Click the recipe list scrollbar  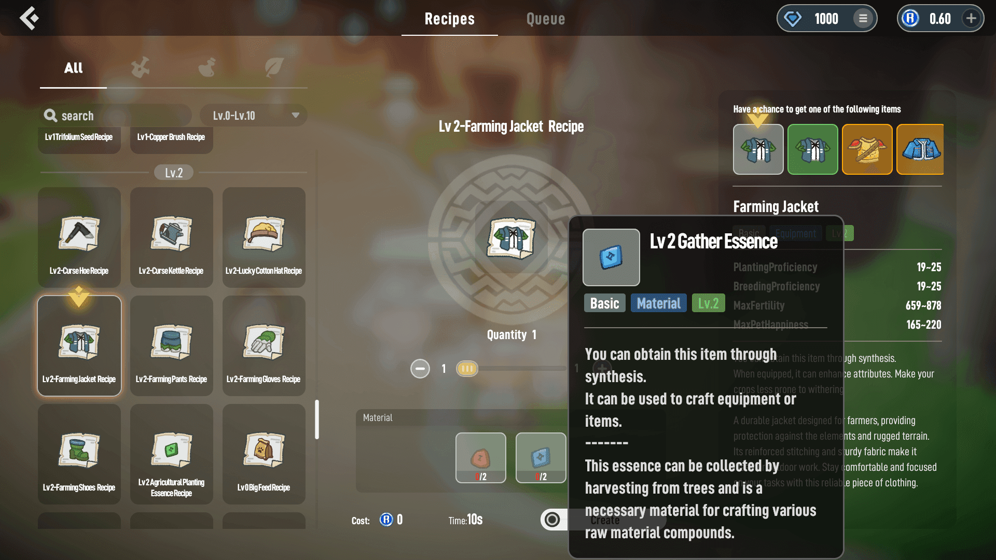pos(317,419)
